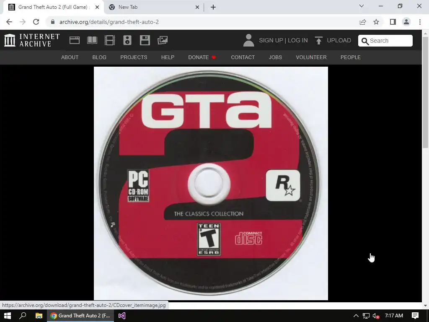
Task: Open the CONTACT page link
Action: 243,57
